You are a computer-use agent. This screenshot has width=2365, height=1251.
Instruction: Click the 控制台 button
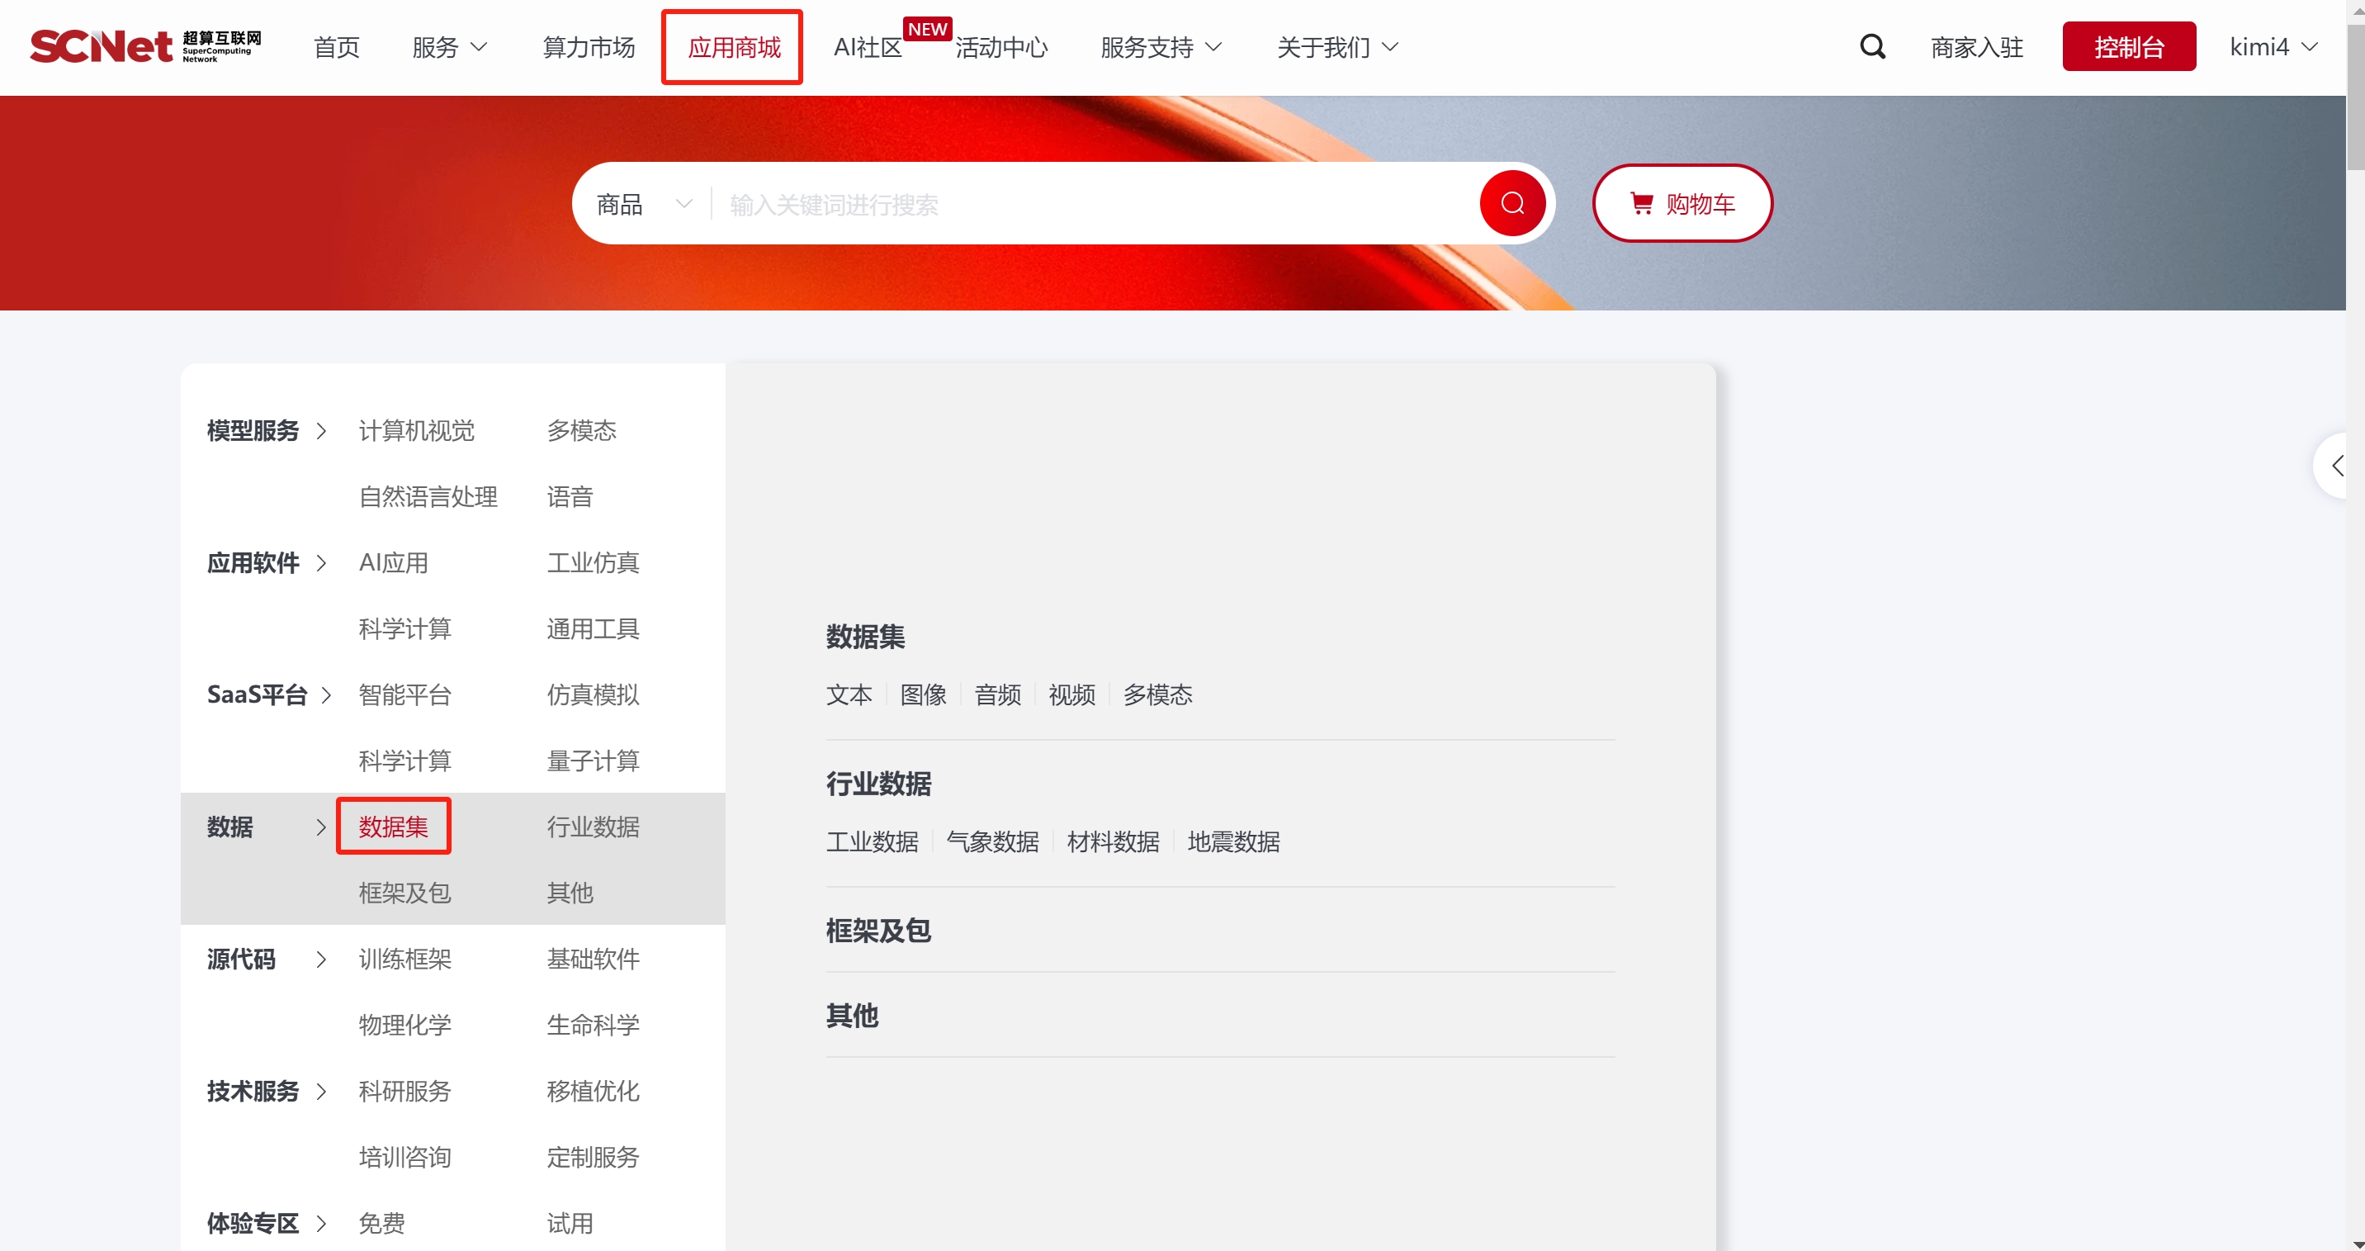click(2128, 47)
